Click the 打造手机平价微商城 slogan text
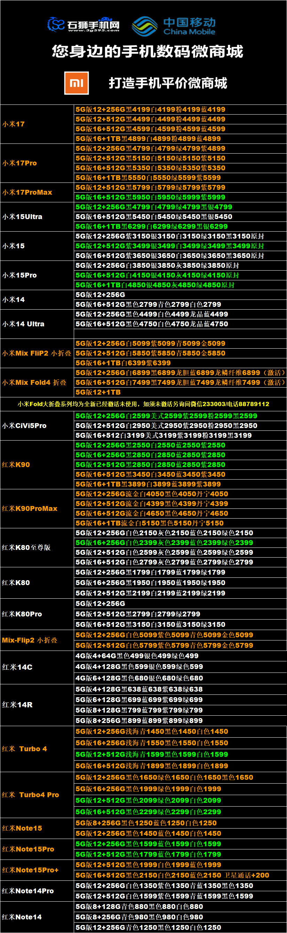Image resolution: width=287 pixels, height=933 pixels. [x=168, y=83]
